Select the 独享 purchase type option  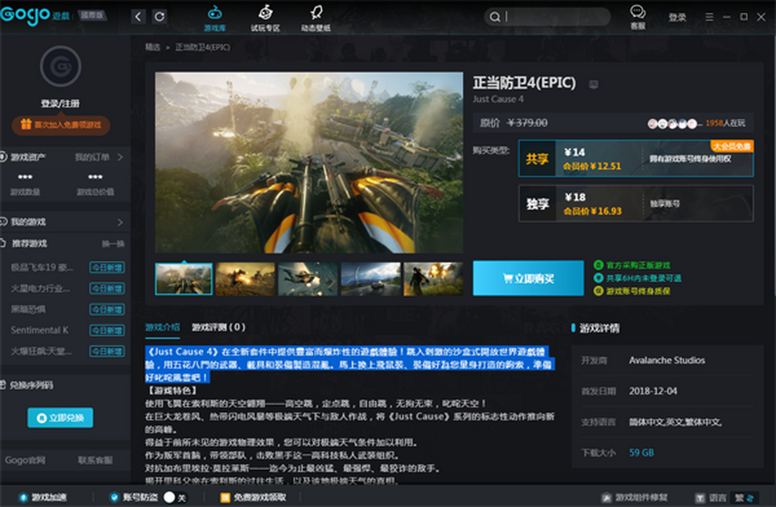pos(635,204)
